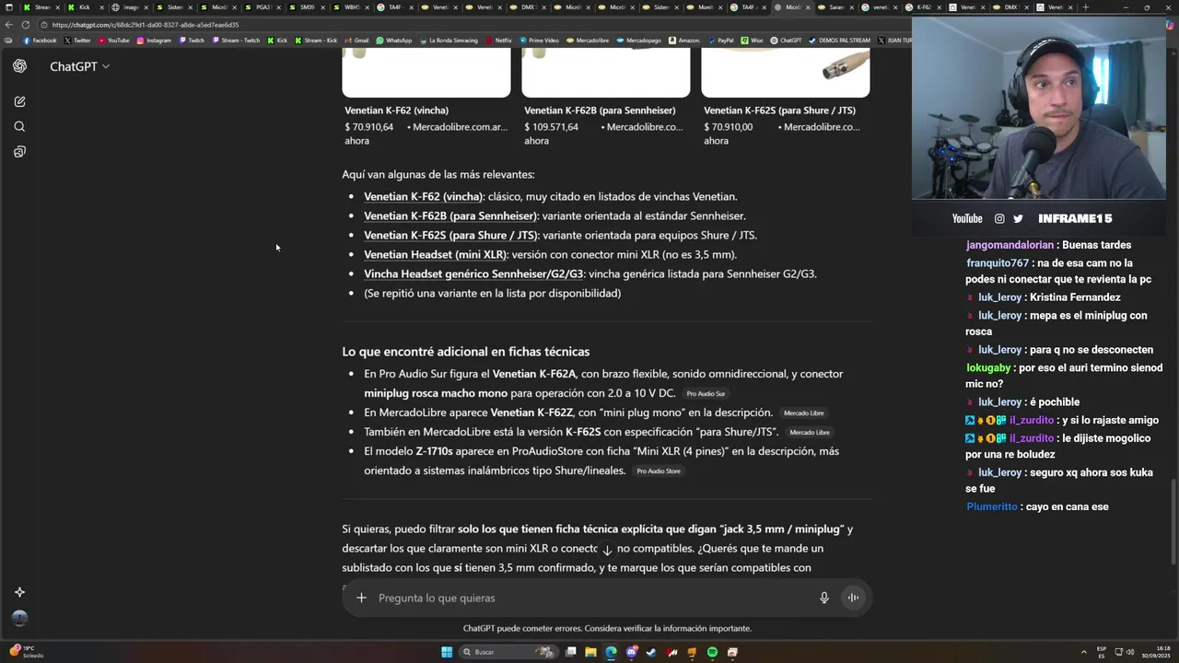Reload the page with the refresh icon
Viewport: 1179px width, 663px height.
(26, 25)
